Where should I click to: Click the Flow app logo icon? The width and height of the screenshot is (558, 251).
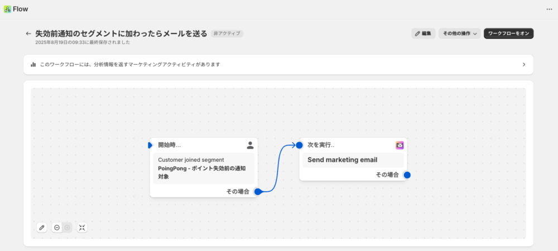click(7, 9)
